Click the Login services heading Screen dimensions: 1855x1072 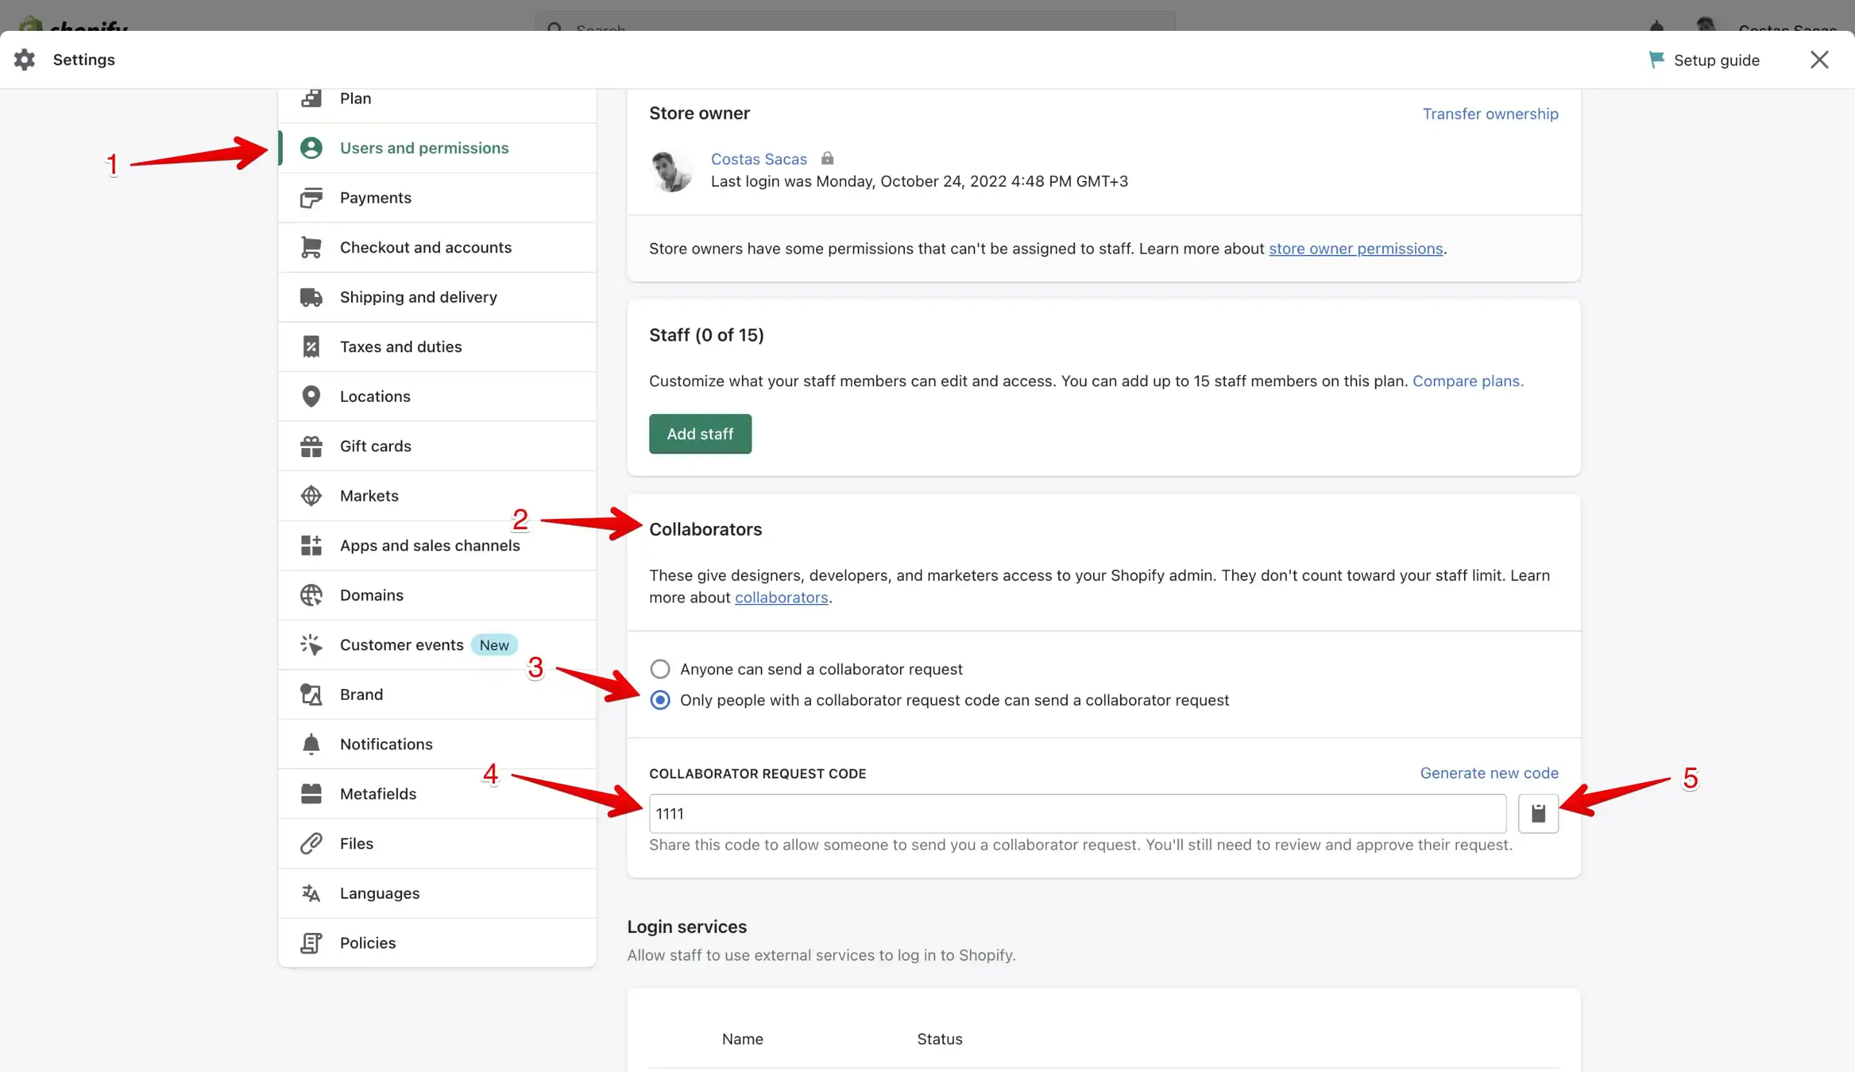(x=686, y=926)
